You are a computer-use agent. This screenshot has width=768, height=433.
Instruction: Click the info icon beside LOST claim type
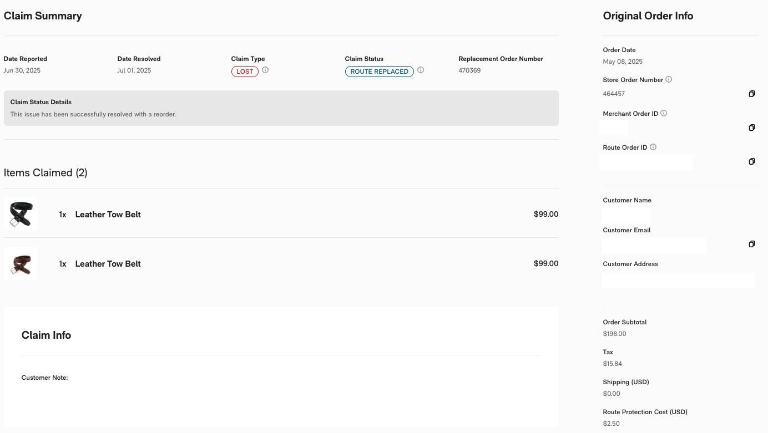(265, 70)
